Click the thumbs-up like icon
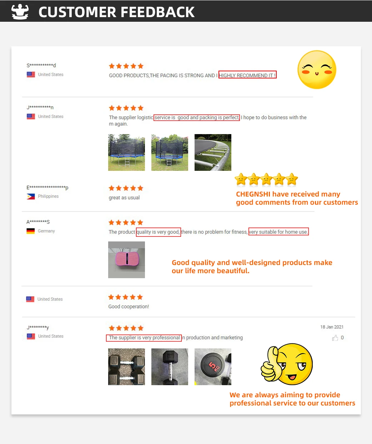The height and width of the screenshot is (444, 372). click(335, 338)
